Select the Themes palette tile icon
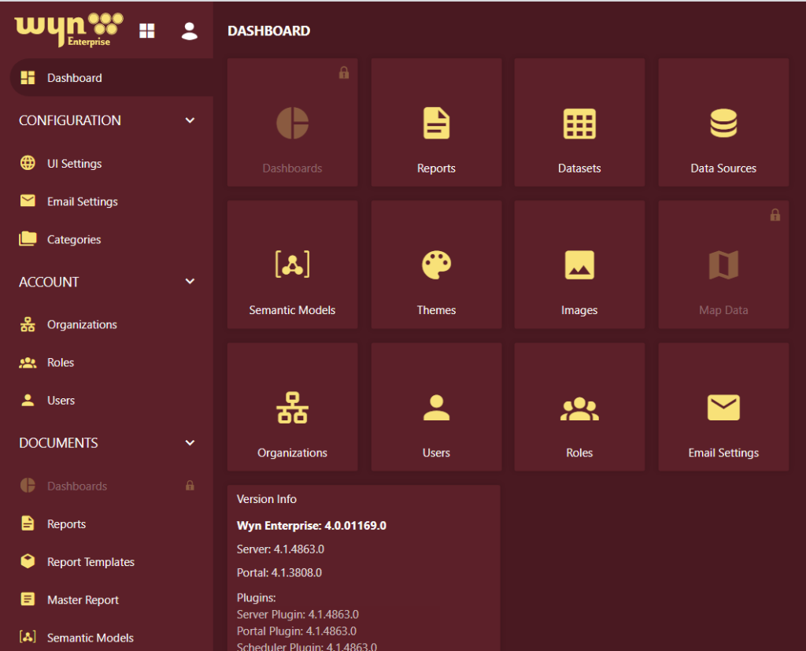The height and width of the screenshot is (651, 806). click(436, 265)
